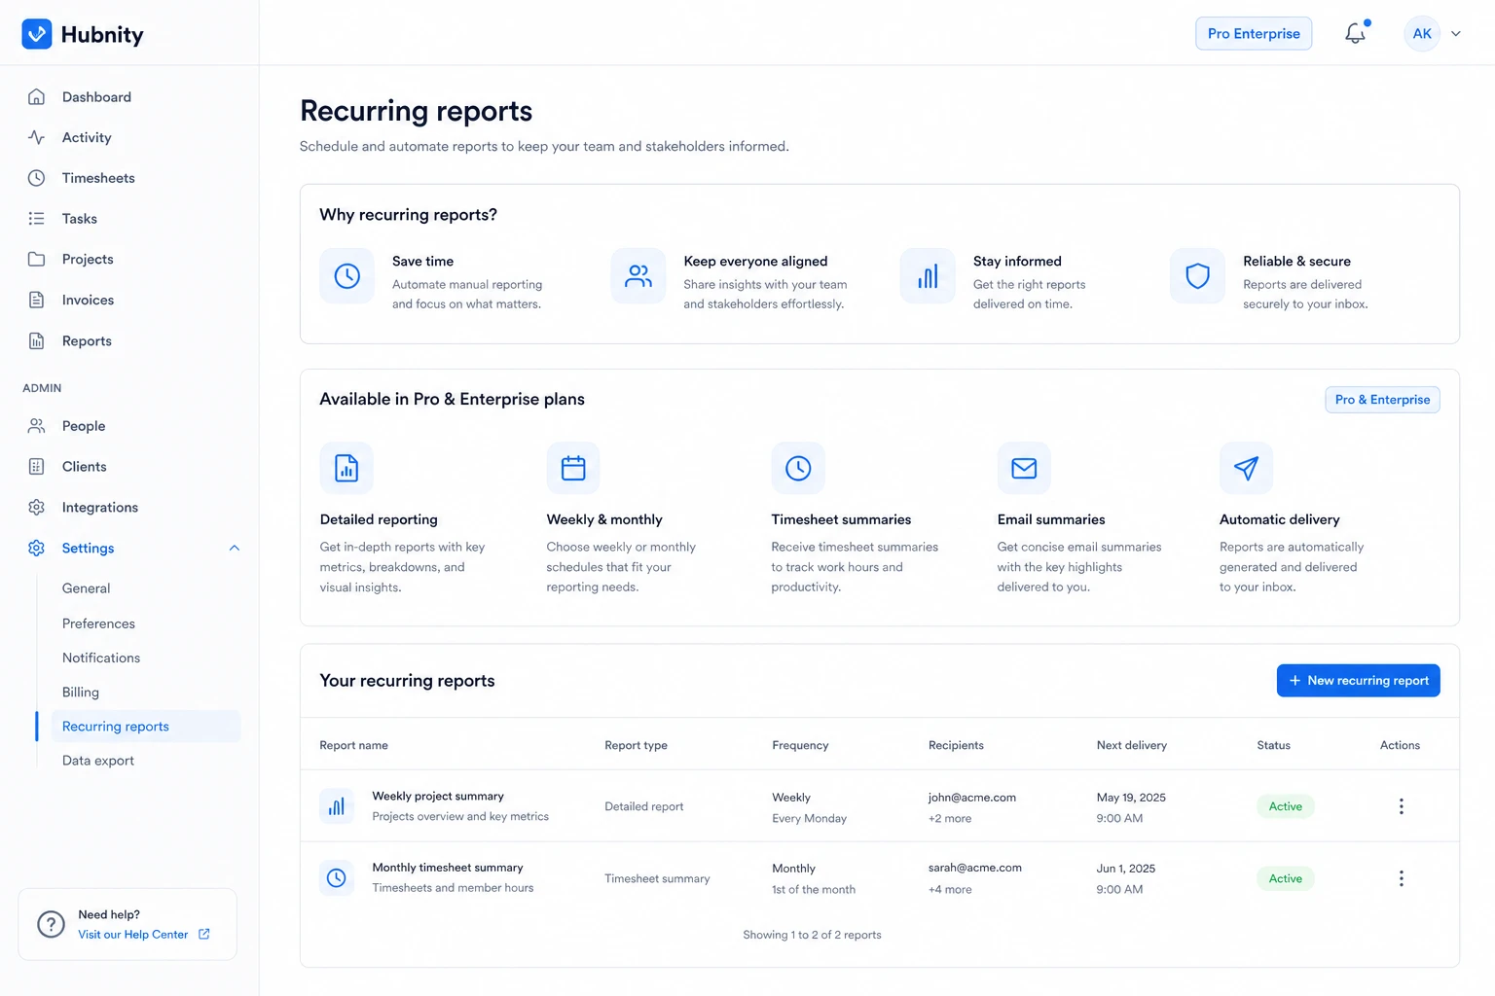Image resolution: width=1495 pixels, height=996 pixels.
Task: Click the +2 more recipients text
Action: tap(950, 819)
